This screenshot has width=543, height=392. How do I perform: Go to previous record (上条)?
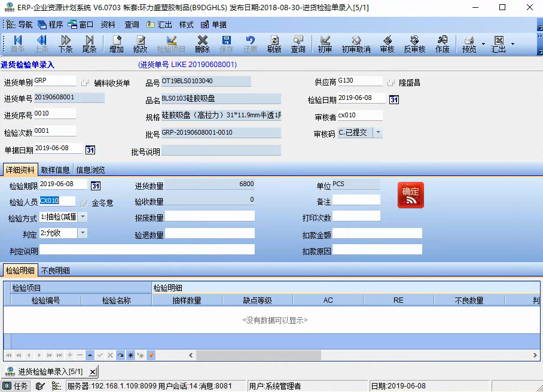coord(41,44)
